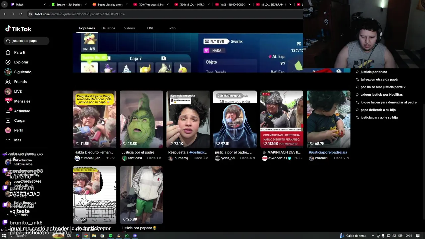Open Discord from the taskbar
Image resolution: width=425 pixels, height=239 pixels.
coord(135,236)
